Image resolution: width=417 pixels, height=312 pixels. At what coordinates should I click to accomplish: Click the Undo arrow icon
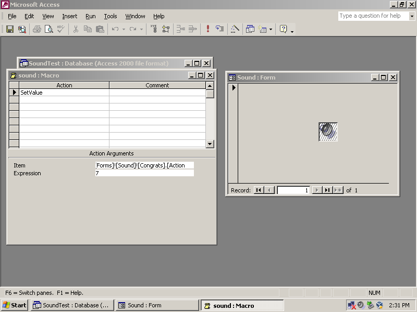click(x=115, y=29)
